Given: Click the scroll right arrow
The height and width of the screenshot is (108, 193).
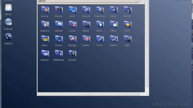Looking at the screenshot, I should pyautogui.click(x=144, y=94).
